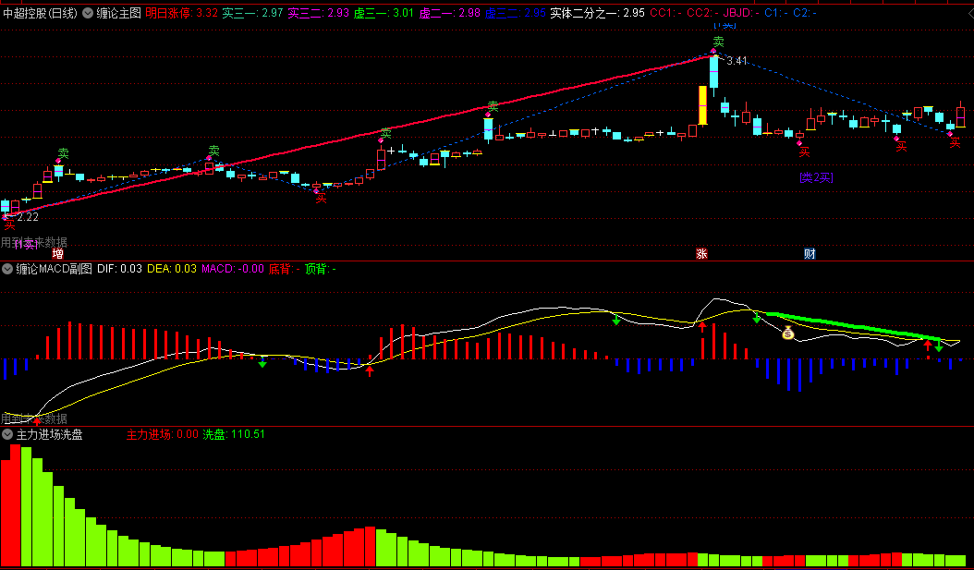Click stock name 中超控股(日线)

(x=40, y=13)
